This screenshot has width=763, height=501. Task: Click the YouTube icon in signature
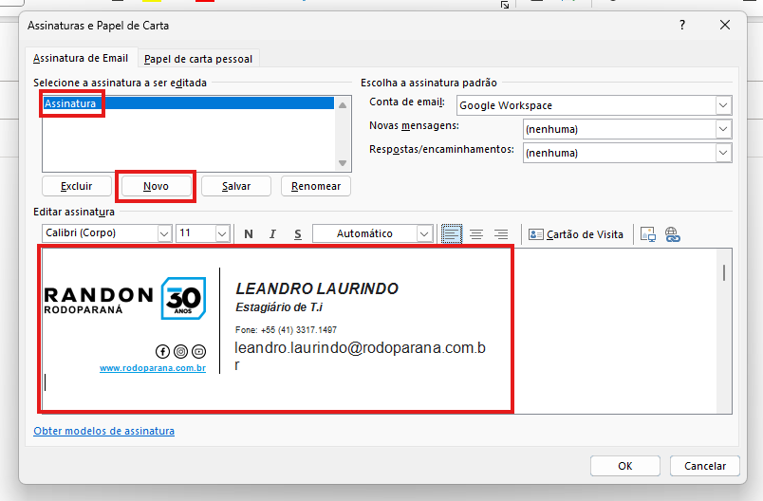tap(198, 351)
